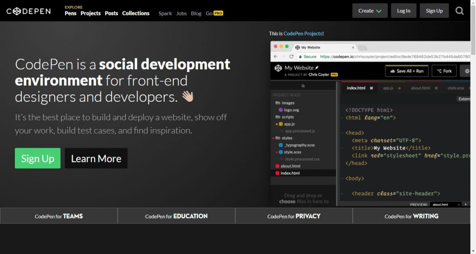Close the My Website browser tab

pyautogui.click(x=353, y=47)
